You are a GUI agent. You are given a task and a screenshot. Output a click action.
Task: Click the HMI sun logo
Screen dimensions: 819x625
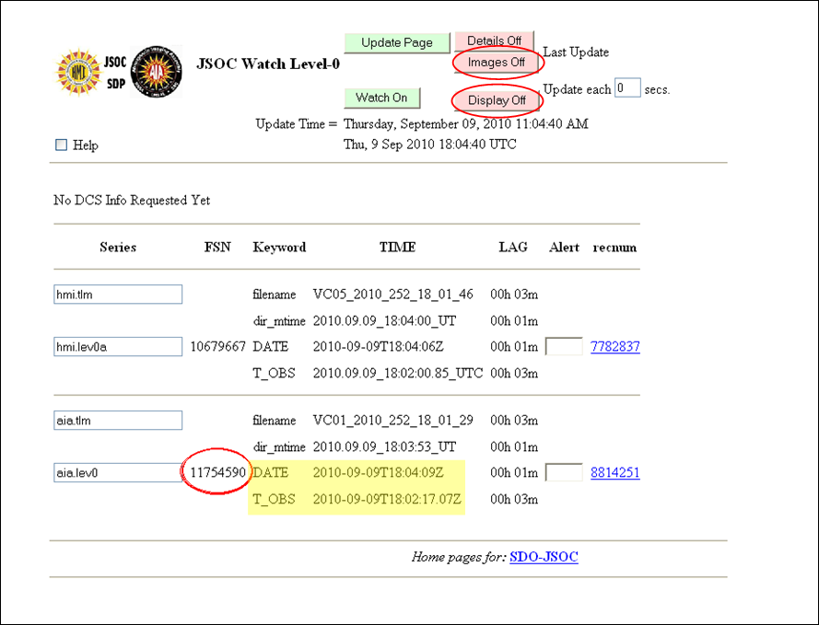tap(78, 73)
